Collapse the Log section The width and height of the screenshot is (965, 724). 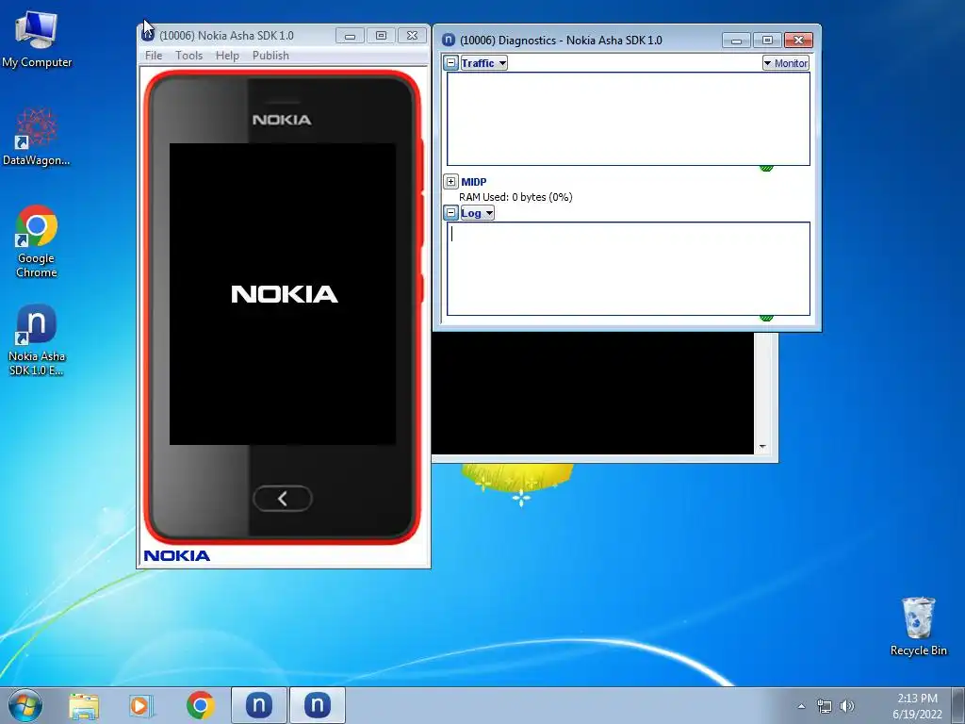coord(451,213)
